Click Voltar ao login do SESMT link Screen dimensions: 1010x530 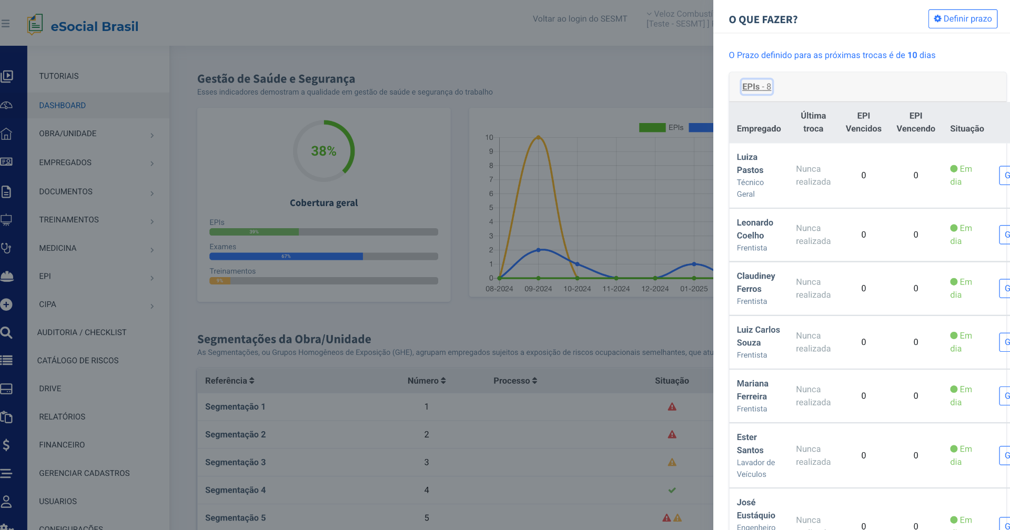tap(580, 19)
